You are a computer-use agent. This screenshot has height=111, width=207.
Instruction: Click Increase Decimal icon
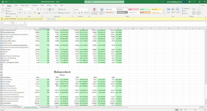pos(85,13)
